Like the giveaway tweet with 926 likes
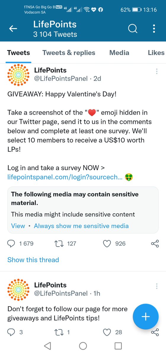 point(107,243)
